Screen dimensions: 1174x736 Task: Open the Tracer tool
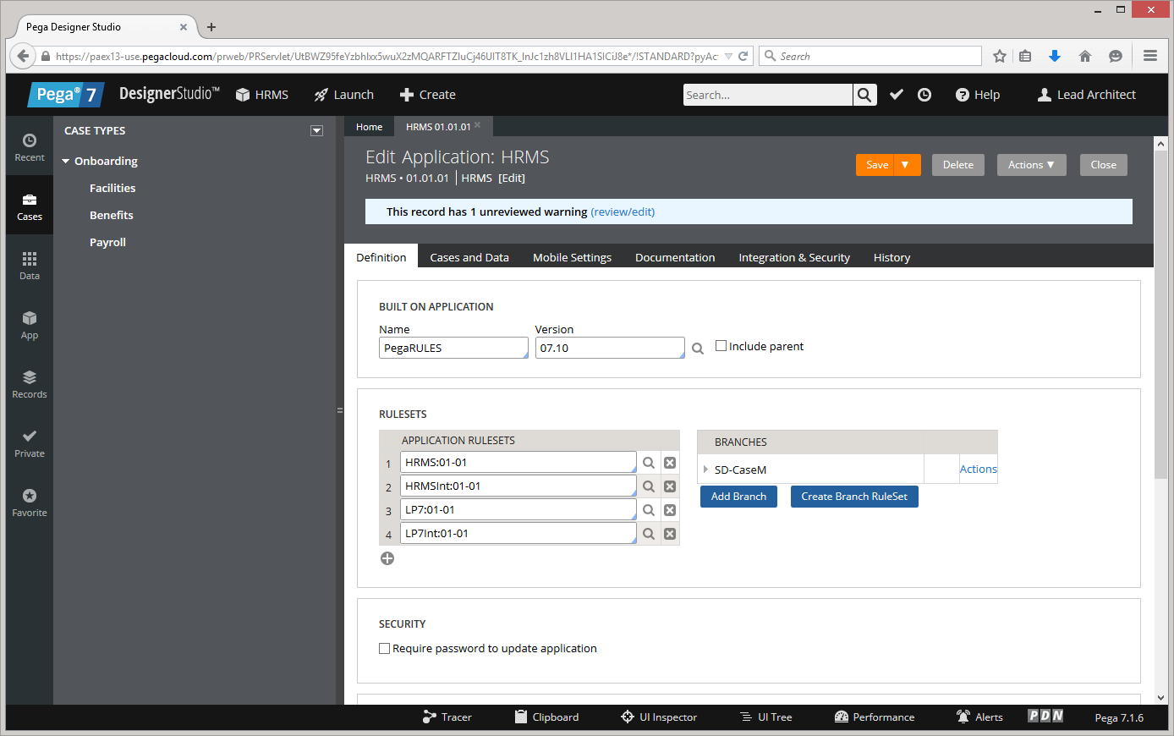(447, 717)
